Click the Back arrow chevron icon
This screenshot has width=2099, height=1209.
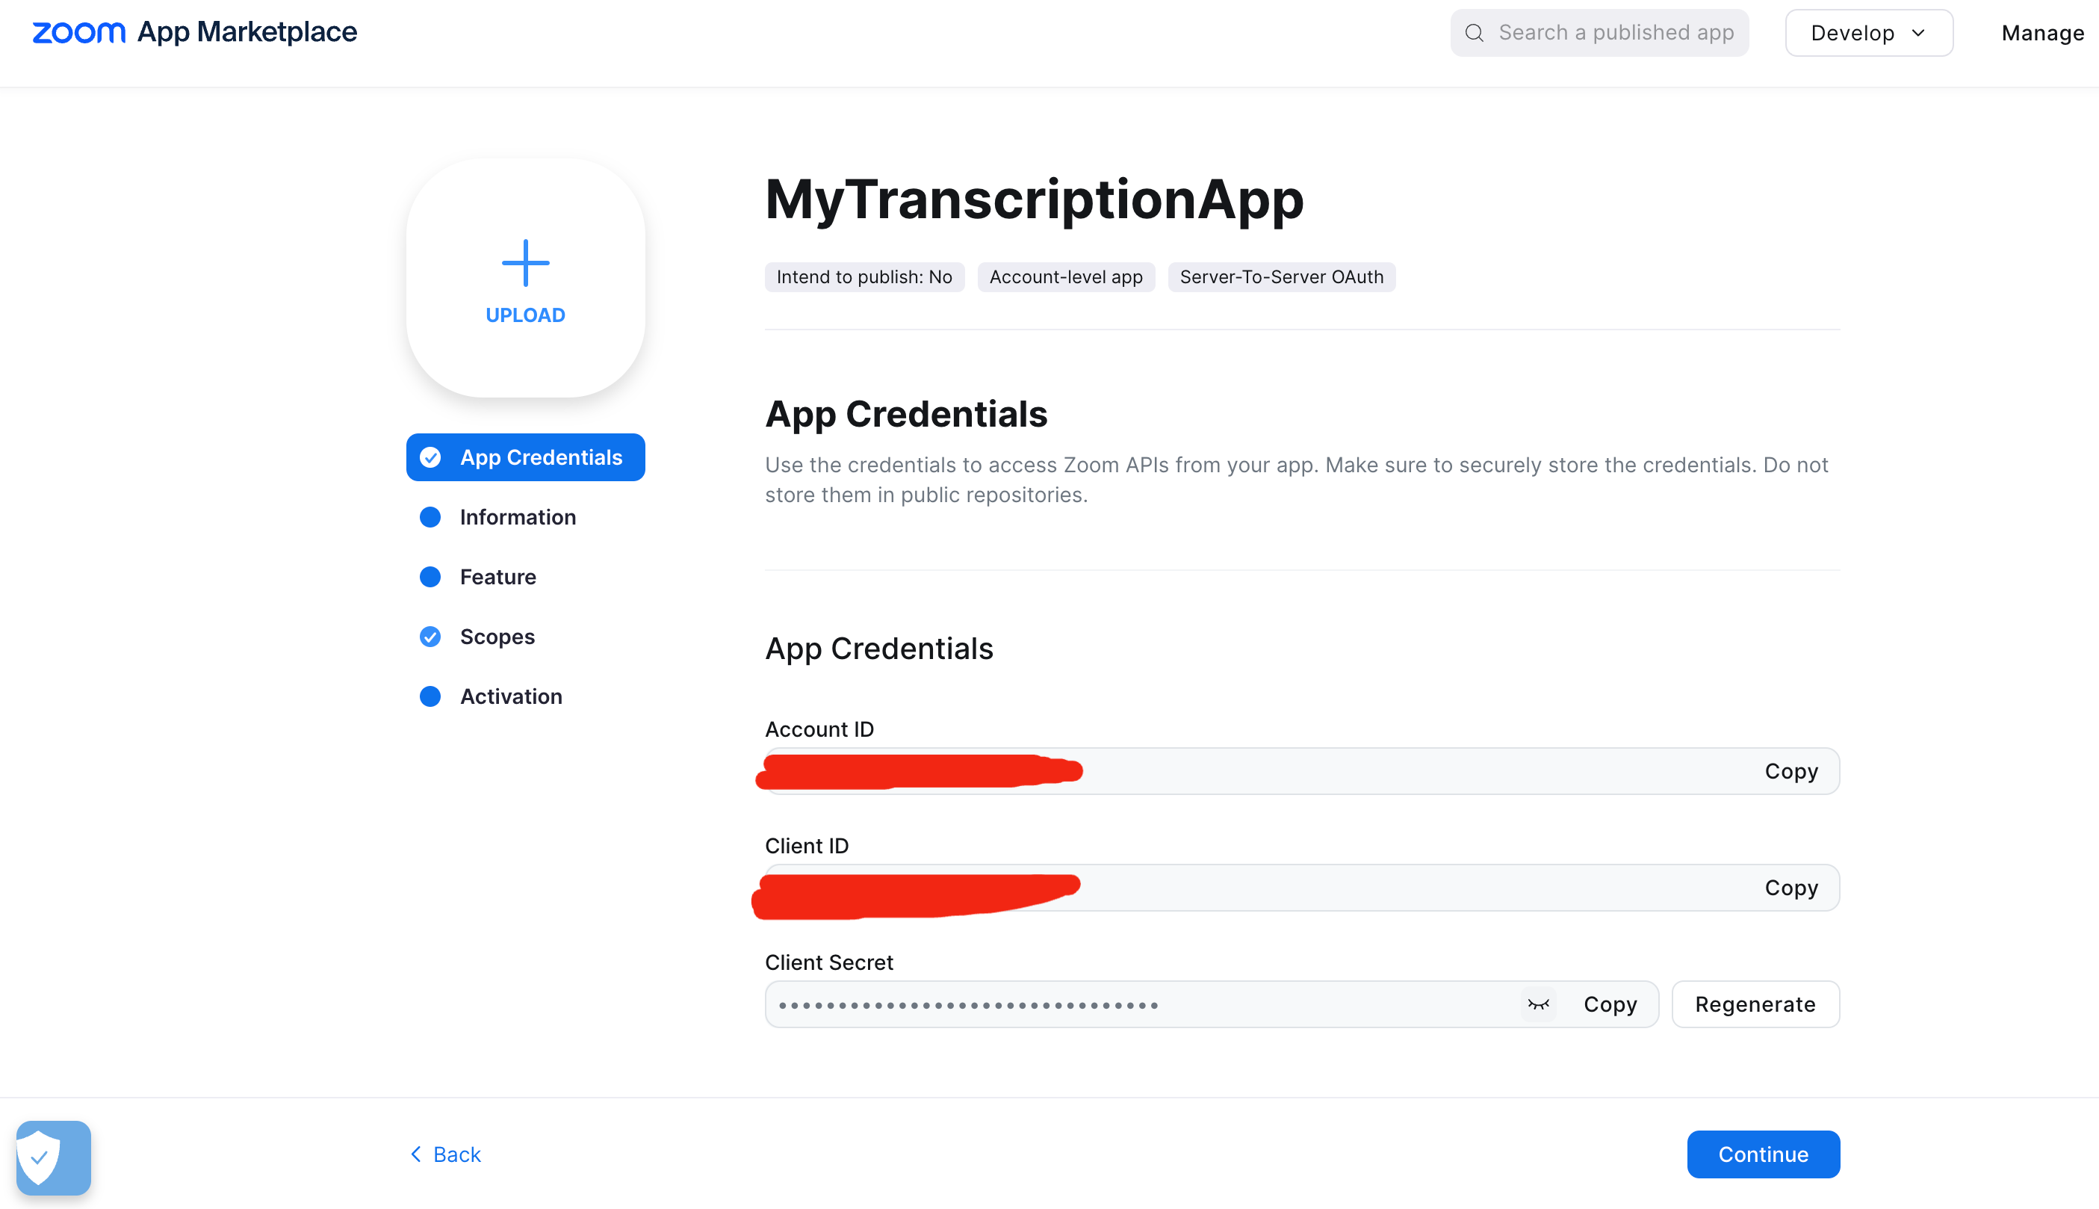(x=416, y=1154)
